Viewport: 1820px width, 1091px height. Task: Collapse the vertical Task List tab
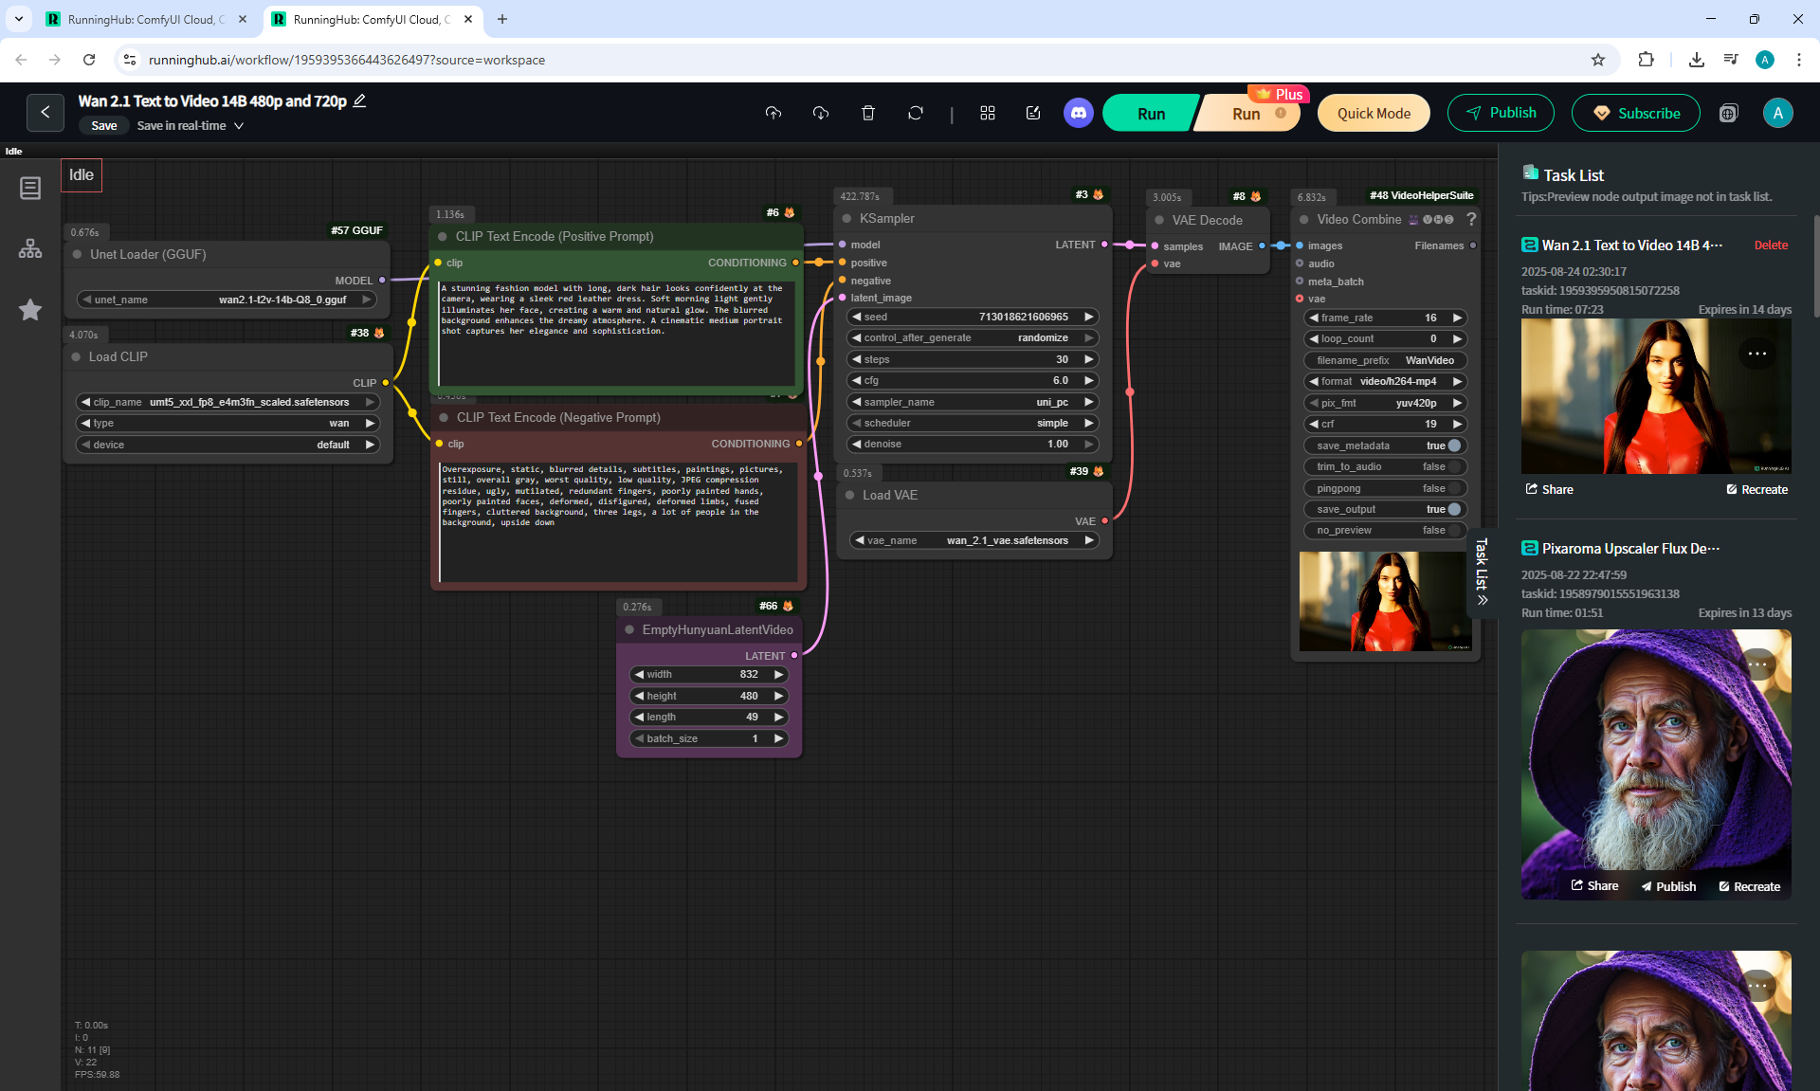coord(1483,572)
